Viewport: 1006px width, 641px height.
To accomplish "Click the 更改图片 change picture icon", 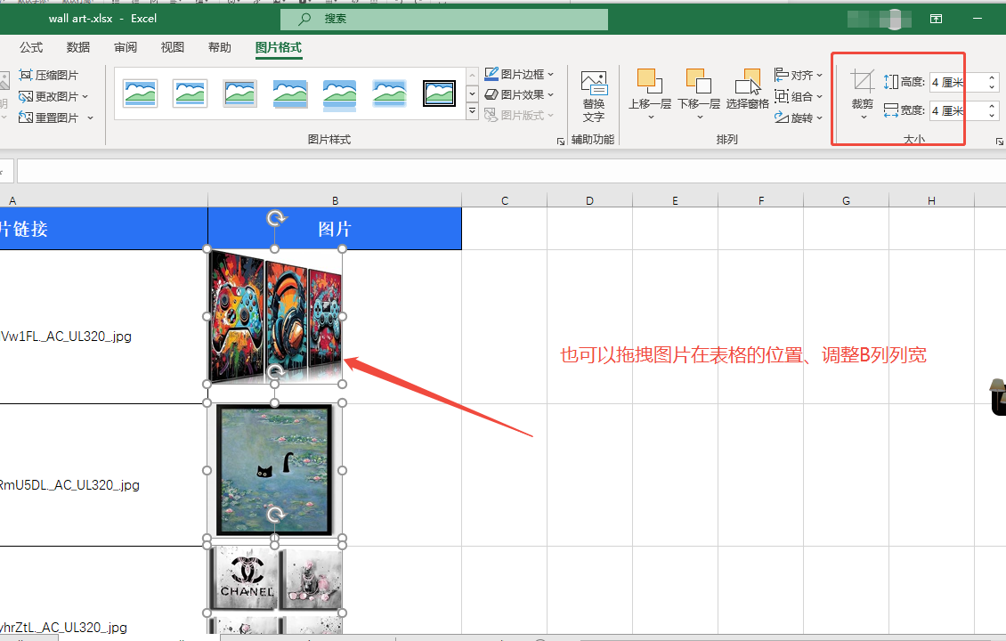I will coord(26,97).
